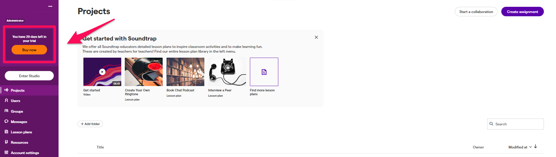
Task: Click the Resources icon in sidebar
Action: 6,142
